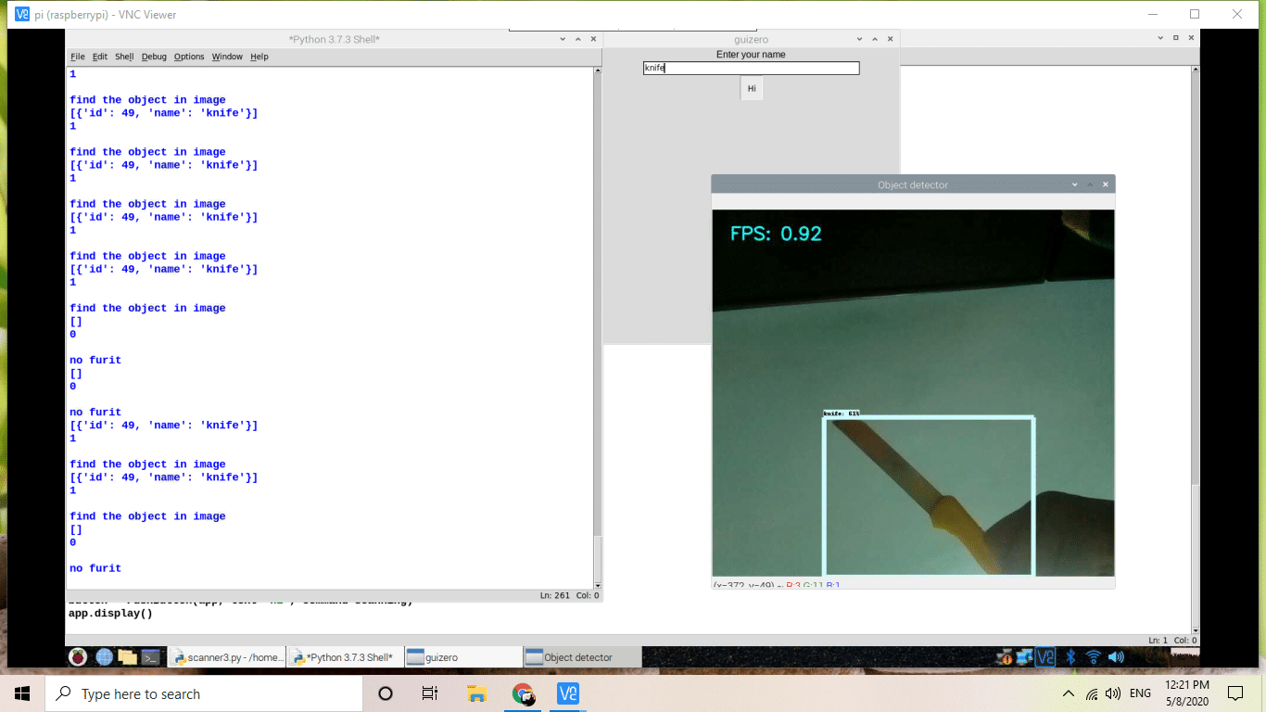The image size is (1266, 712).
Task: Click VNC Viewer icon on Windows taskbar
Action: coord(568,693)
